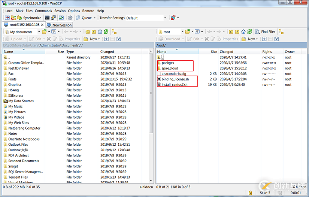309x197 pixels.
Task: Click the local Home directory icon
Action: [100, 31]
